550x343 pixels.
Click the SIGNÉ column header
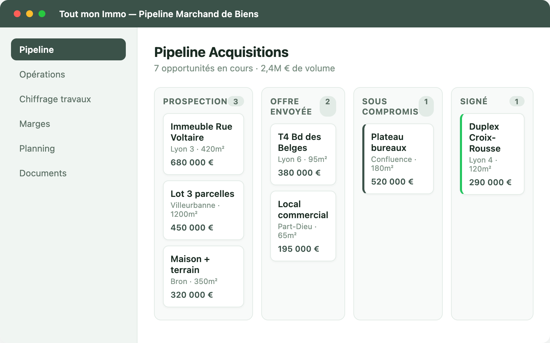[x=474, y=101]
